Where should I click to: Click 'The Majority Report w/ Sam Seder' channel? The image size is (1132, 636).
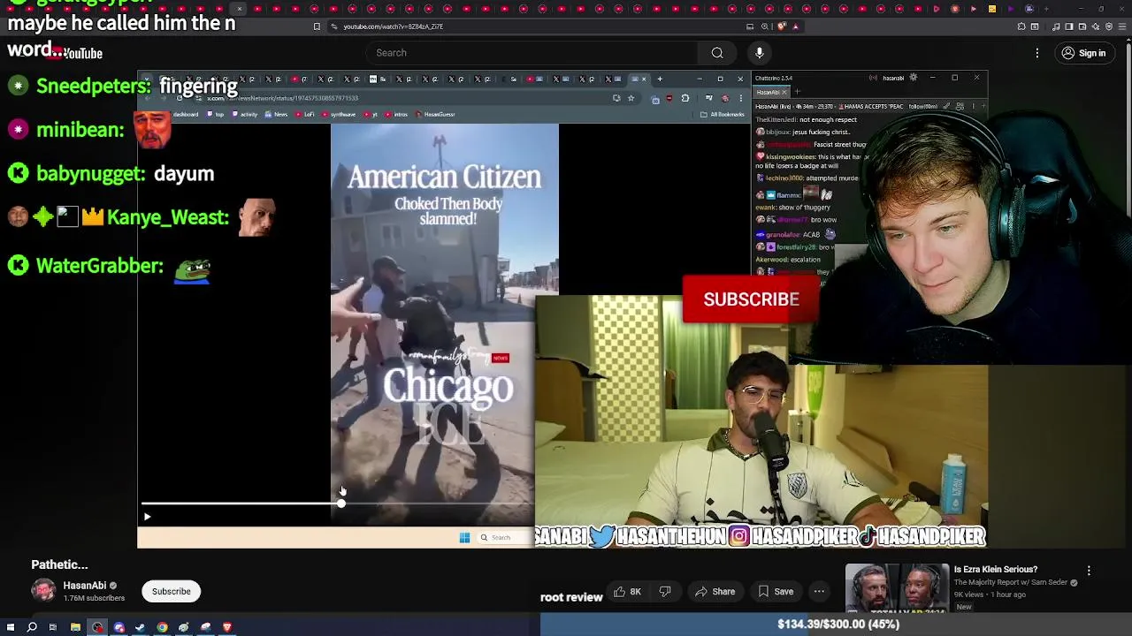tap(1011, 583)
